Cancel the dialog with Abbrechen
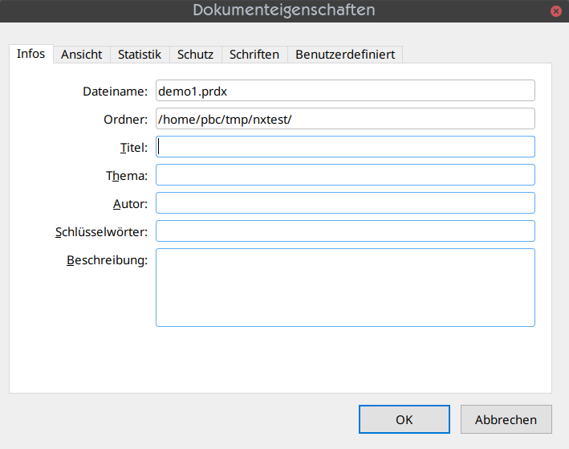This screenshot has height=449, width=569. coord(506,419)
